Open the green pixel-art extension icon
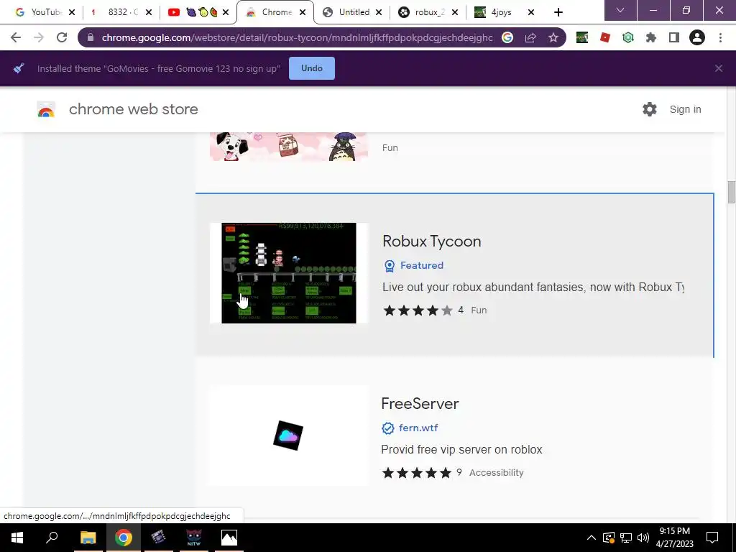 582,37
